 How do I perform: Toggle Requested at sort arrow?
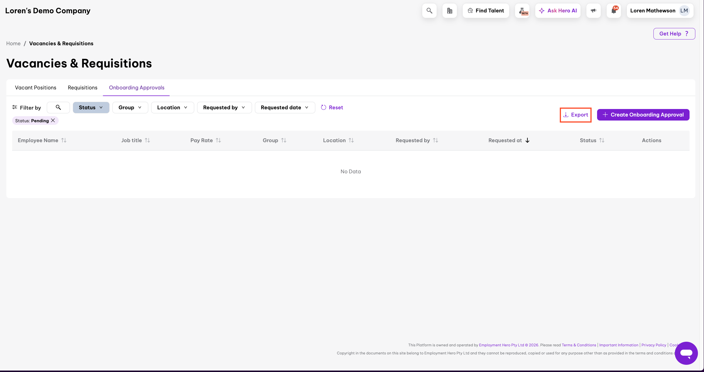tap(527, 140)
